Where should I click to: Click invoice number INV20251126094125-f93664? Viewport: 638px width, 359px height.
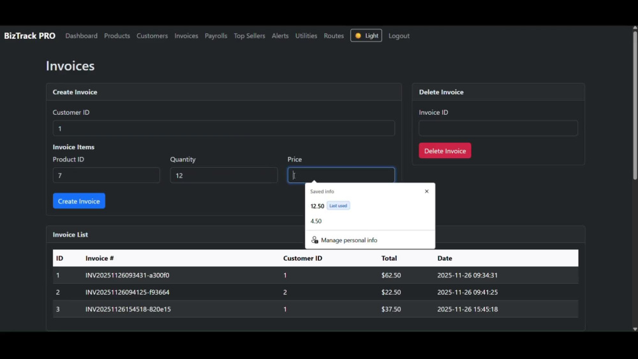(x=128, y=292)
